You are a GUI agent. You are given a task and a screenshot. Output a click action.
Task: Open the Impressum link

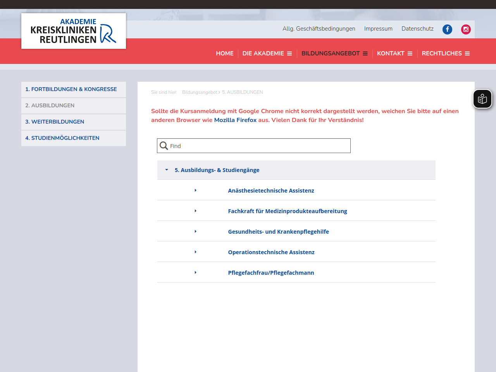point(378,29)
